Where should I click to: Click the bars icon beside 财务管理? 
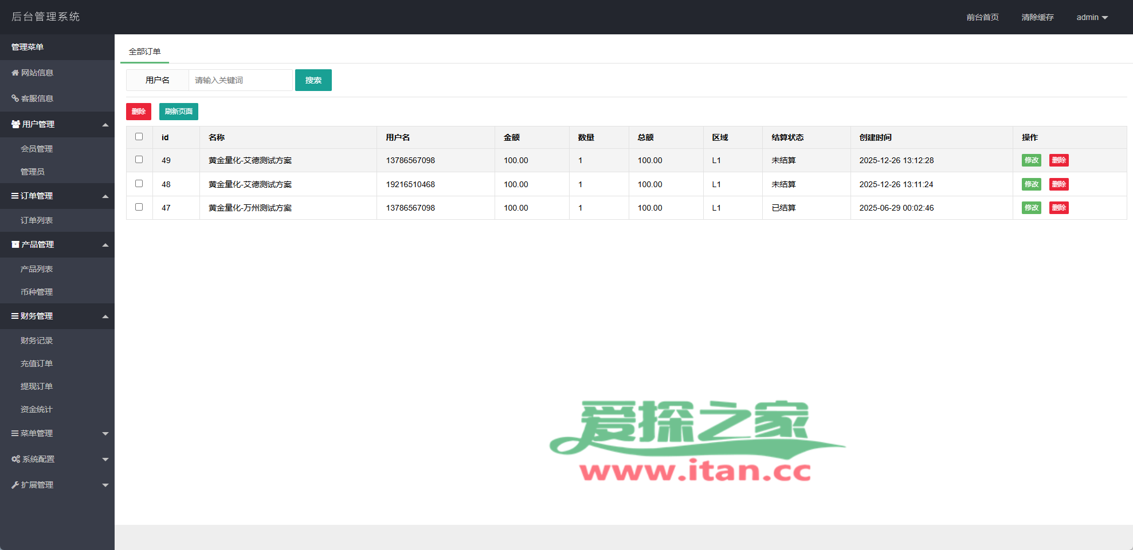pyautogui.click(x=15, y=316)
